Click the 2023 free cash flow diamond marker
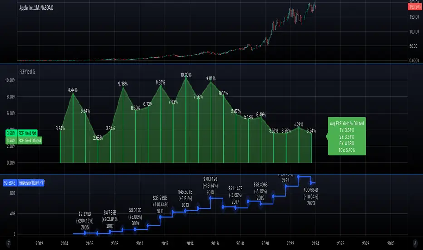Screen dimensions: 423x250 (x=312, y=182)
